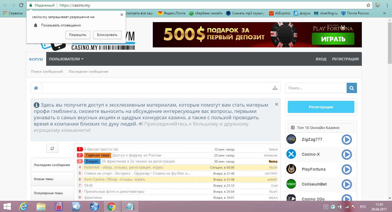The width and height of the screenshot is (392, 212).
Task: Click the PlayFortuna horseshoe logo
Action: [x=291, y=169]
